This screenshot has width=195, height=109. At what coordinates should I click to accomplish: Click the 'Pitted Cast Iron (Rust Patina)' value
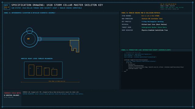pyautogui.click(x=154, y=25)
